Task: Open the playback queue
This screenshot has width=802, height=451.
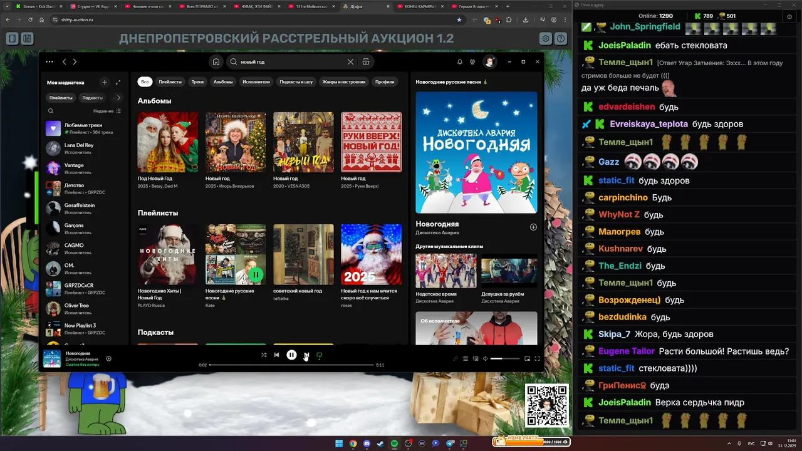Action: 465,359
